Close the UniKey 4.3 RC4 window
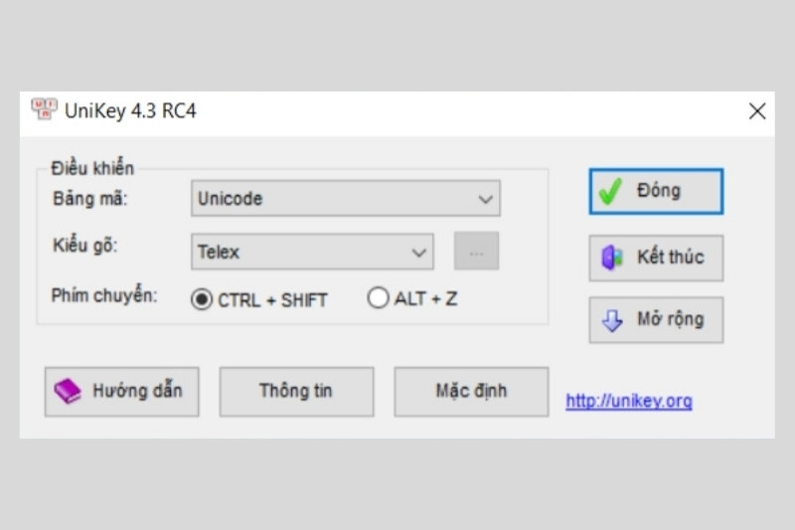The height and width of the screenshot is (530, 795). pos(757,110)
